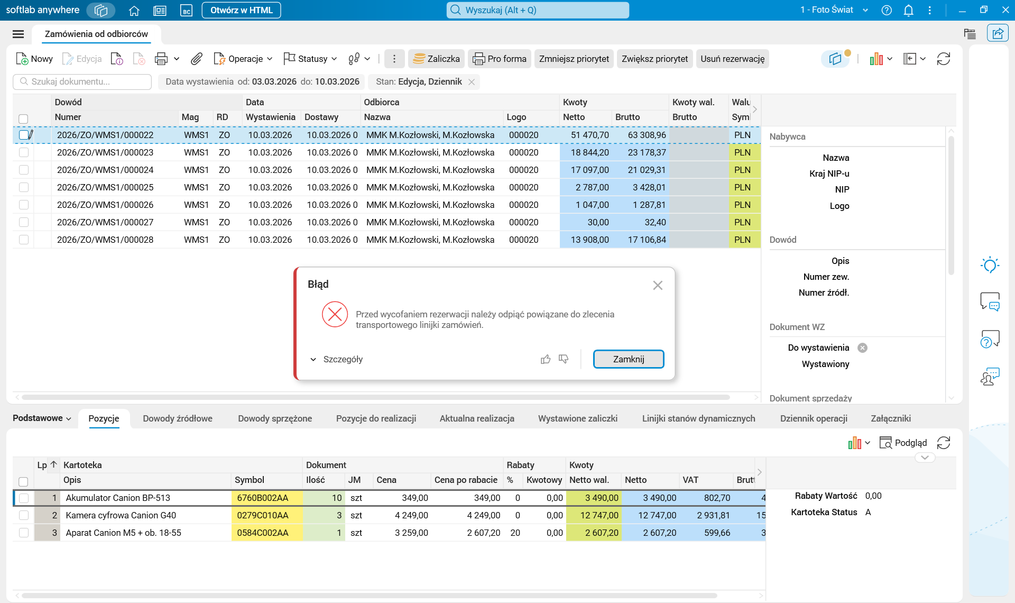Click the Usuń rezerwację button
Screen dimensions: 1015x603
tap(732, 59)
